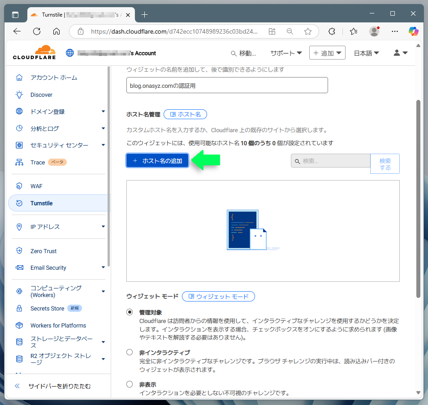This screenshot has height=405, width=428.
Task: Click the 検索する button
Action: point(385,164)
